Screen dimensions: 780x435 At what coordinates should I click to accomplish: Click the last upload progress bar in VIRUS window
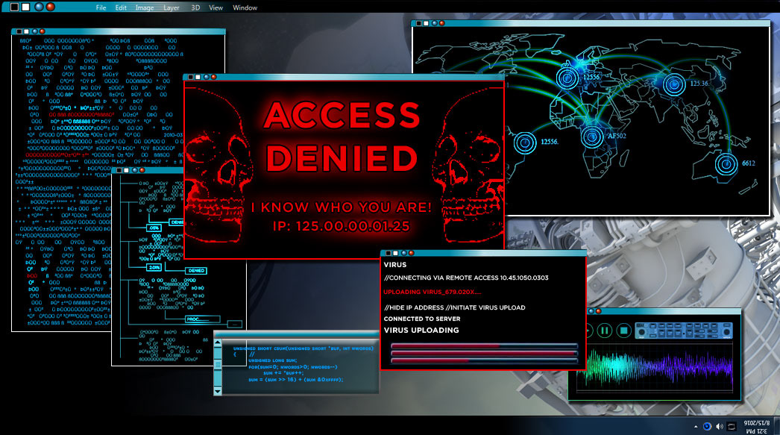point(484,360)
